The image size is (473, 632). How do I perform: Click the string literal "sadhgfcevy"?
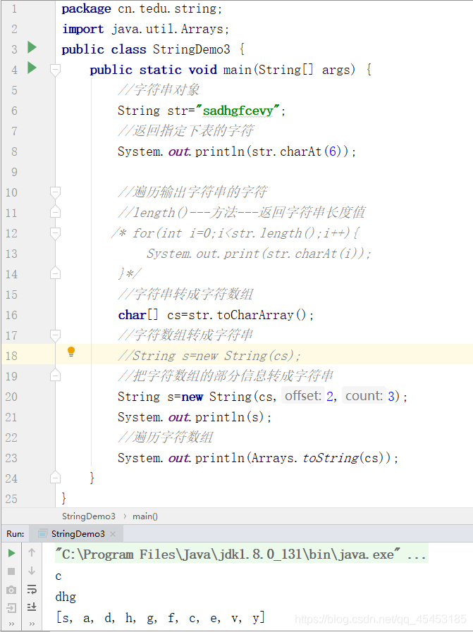238,111
